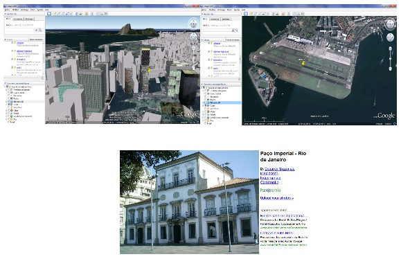401x259 pixels.
Task: Click the zoom slider beside the airport view
Action: [390, 59]
